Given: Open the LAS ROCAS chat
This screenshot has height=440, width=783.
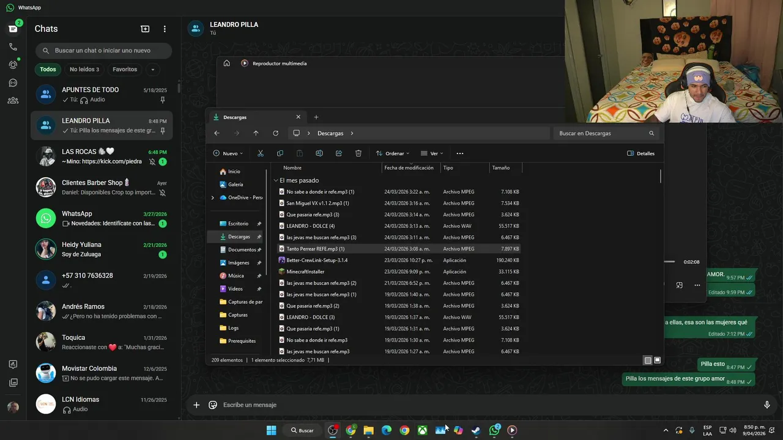Looking at the screenshot, I should pos(102,156).
